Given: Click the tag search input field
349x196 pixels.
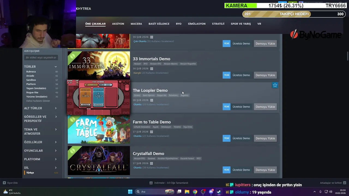Looking at the screenshot, I should [x=41, y=57].
